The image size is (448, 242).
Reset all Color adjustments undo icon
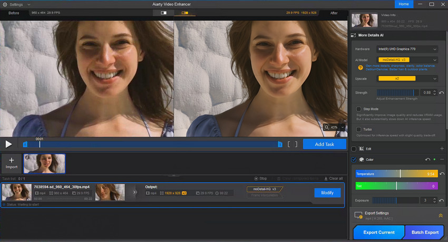[428, 159]
